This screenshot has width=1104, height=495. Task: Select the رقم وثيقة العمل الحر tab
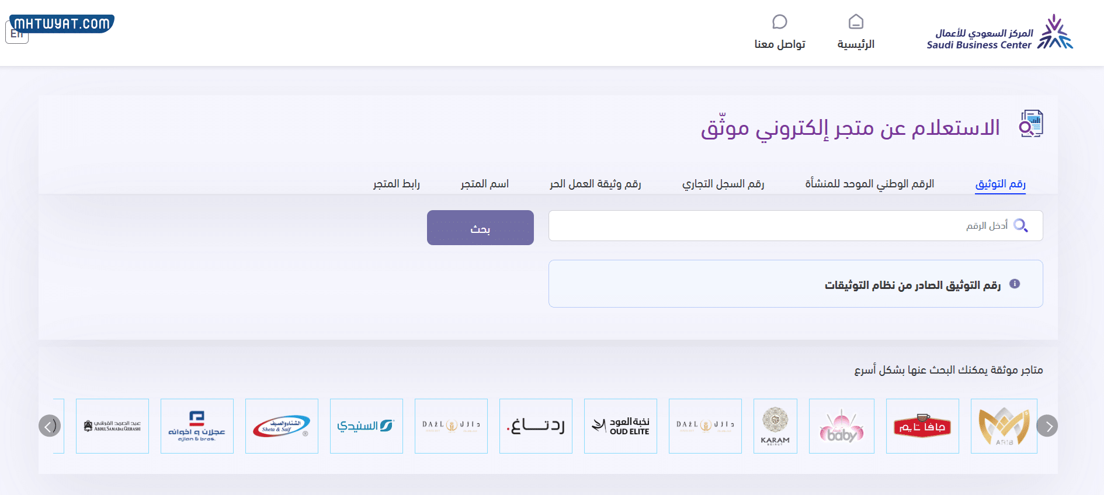click(x=595, y=184)
